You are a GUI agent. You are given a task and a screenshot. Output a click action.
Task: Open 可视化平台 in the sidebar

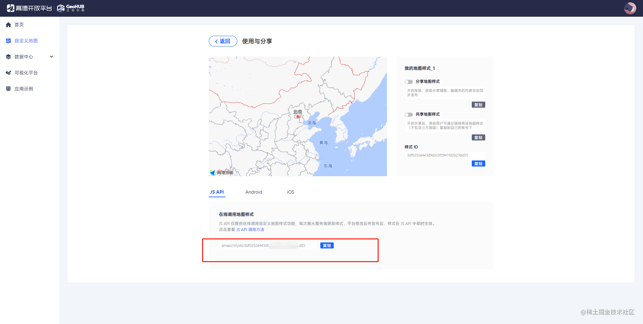tap(26, 73)
